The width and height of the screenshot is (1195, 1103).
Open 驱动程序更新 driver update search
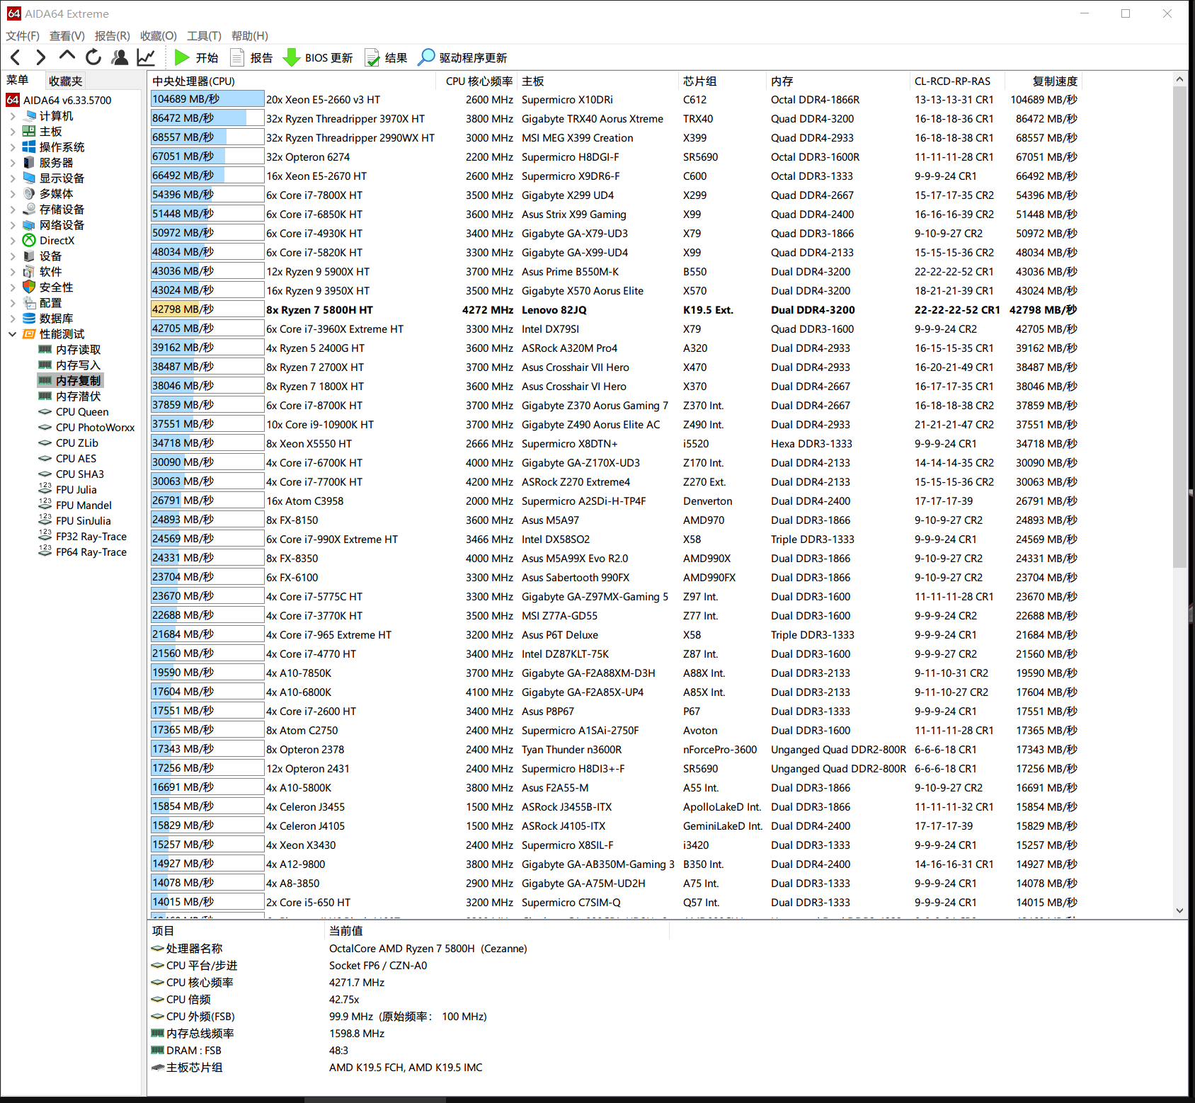462,57
